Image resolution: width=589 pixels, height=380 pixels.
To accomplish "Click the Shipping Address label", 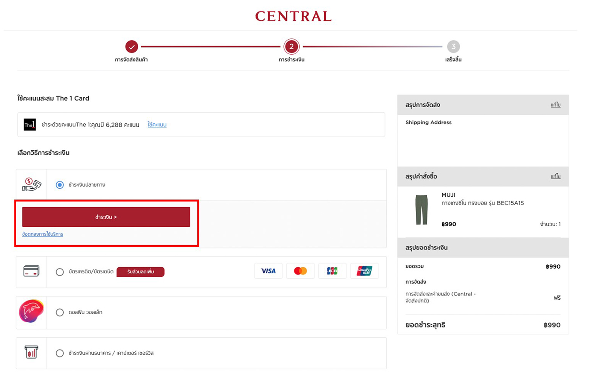I will (429, 123).
